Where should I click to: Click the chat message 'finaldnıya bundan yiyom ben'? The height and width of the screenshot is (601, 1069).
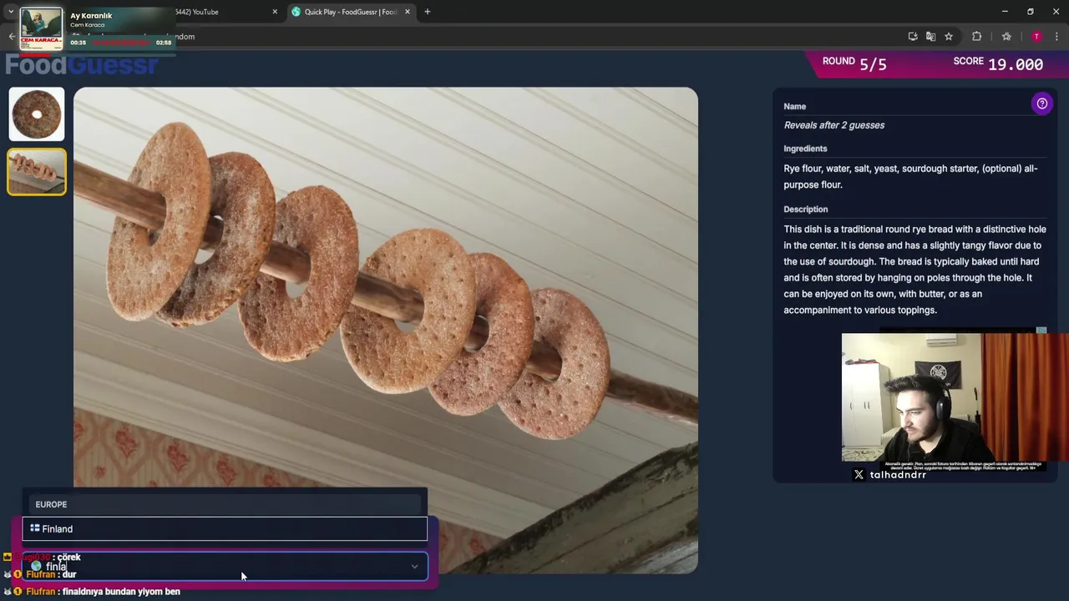point(121,591)
